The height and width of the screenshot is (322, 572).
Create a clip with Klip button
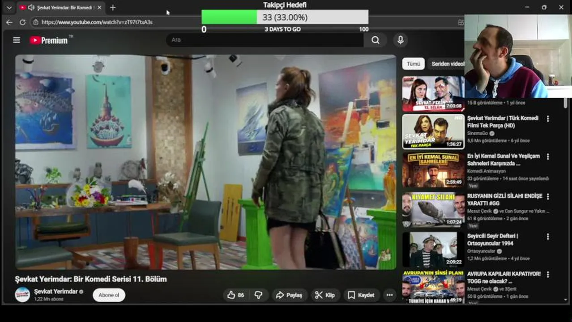(325, 295)
